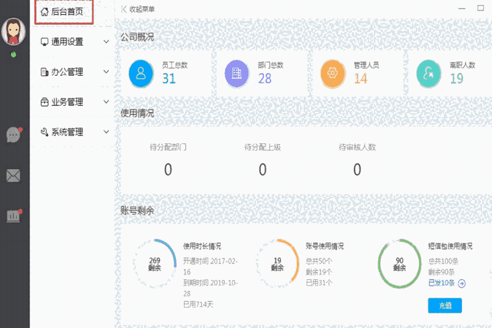
Task: Collapse the menu with 收起菜单
Action: click(138, 9)
